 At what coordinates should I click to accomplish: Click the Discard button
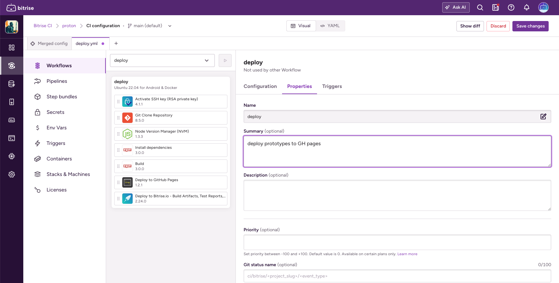point(498,26)
